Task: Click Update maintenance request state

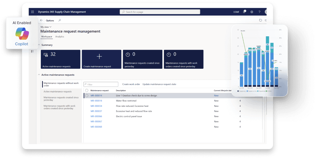Action: pos(159,84)
